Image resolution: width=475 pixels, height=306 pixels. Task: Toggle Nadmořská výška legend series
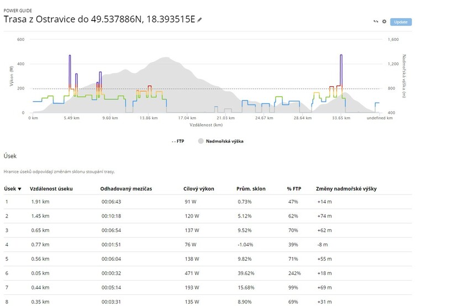tap(224, 141)
